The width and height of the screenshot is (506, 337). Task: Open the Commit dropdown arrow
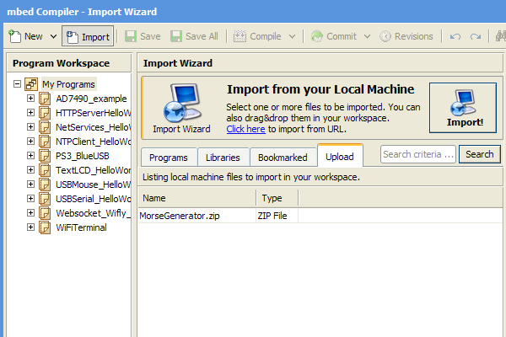(x=367, y=37)
